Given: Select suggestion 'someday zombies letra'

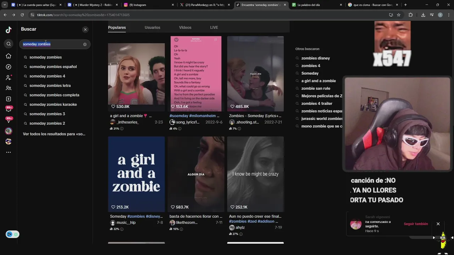Looking at the screenshot, I should click(50, 85).
